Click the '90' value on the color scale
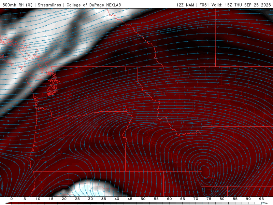 click(248, 199)
